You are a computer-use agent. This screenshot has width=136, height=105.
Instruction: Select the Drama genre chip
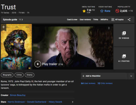coord(30,75)
